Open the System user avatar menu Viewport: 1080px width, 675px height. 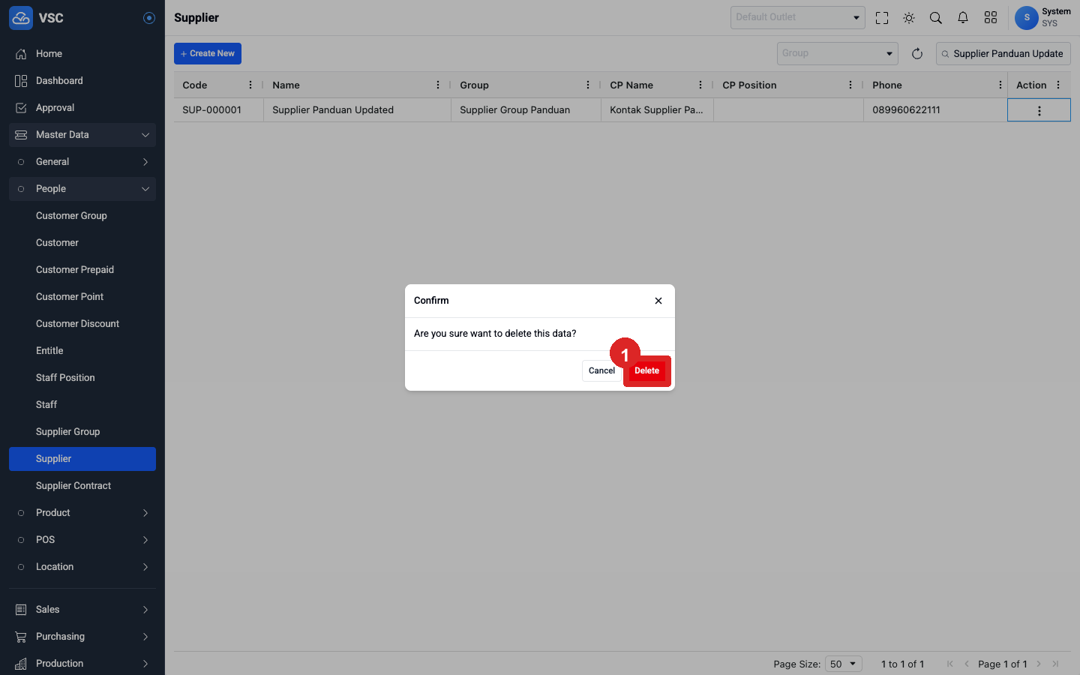tap(1027, 17)
